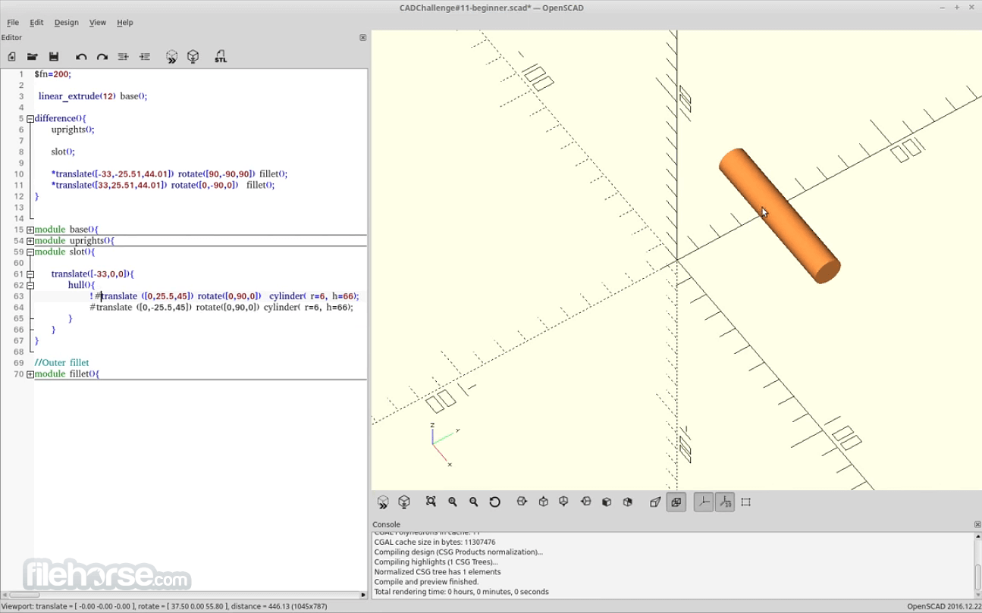982x613 pixels.
Task: Switch to Back view
Action: (x=628, y=502)
